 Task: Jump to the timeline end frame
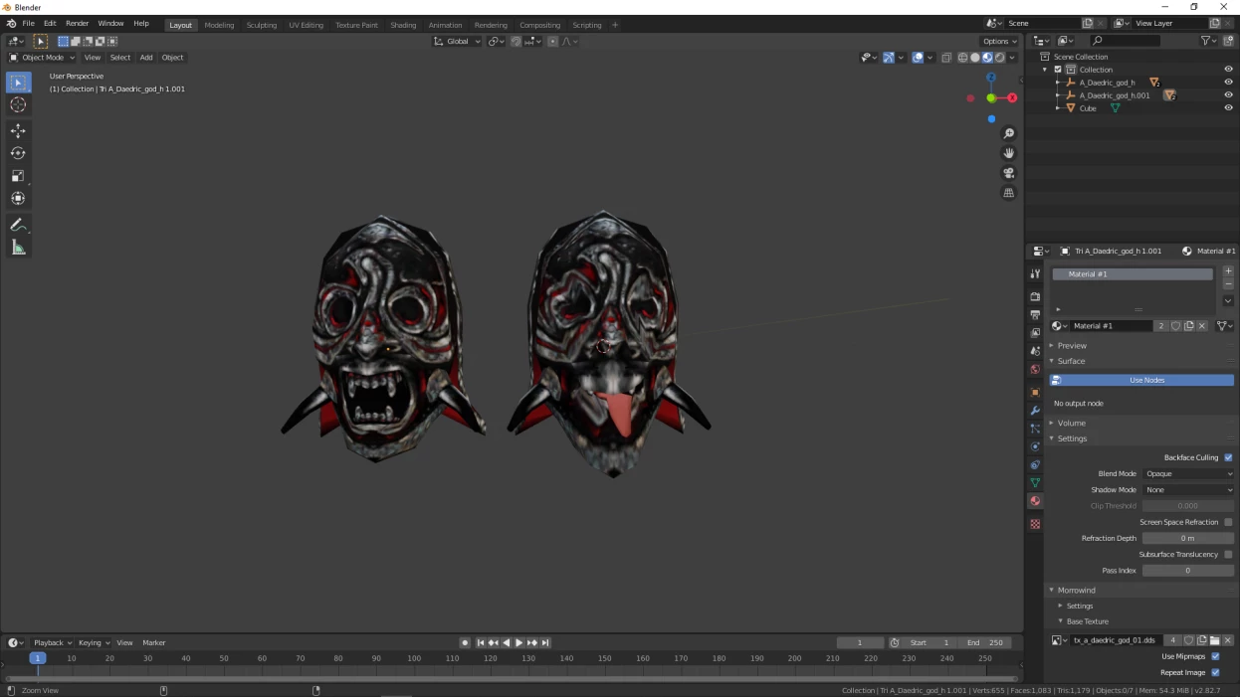pos(545,643)
